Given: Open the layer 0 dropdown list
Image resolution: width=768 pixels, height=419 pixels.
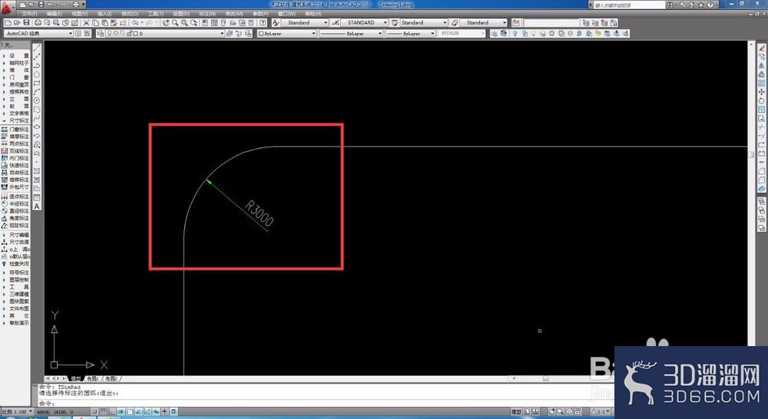Looking at the screenshot, I should (166, 33).
